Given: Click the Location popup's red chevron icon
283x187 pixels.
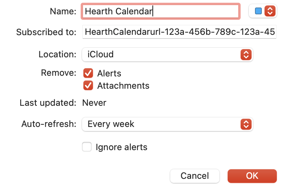Looking at the screenshot, I should 246,54.
